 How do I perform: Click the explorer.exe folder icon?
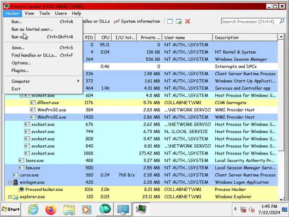16,197
